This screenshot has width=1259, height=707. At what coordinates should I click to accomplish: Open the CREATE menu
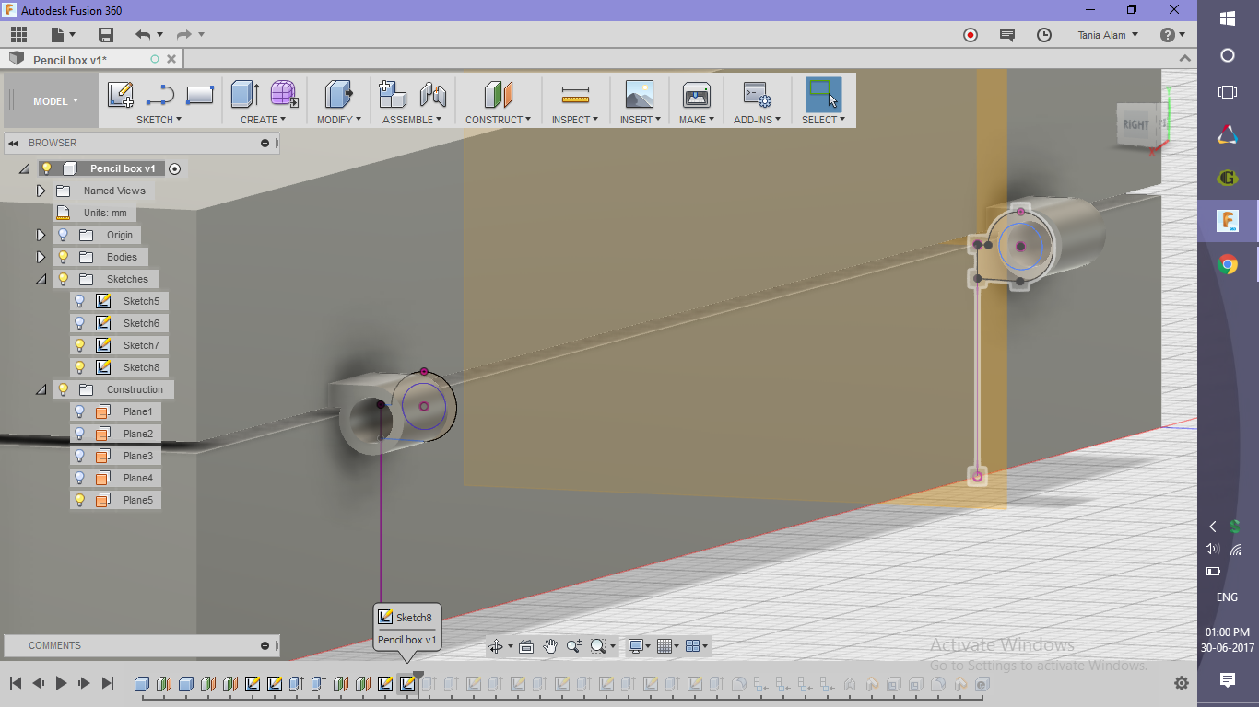click(263, 120)
